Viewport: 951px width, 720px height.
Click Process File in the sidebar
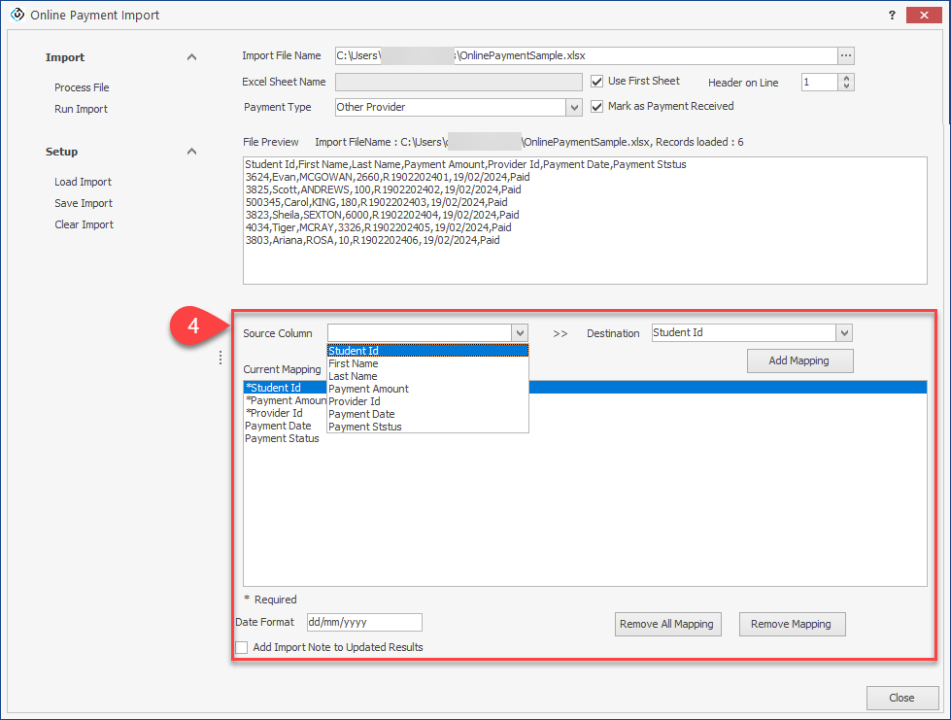pos(82,87)
